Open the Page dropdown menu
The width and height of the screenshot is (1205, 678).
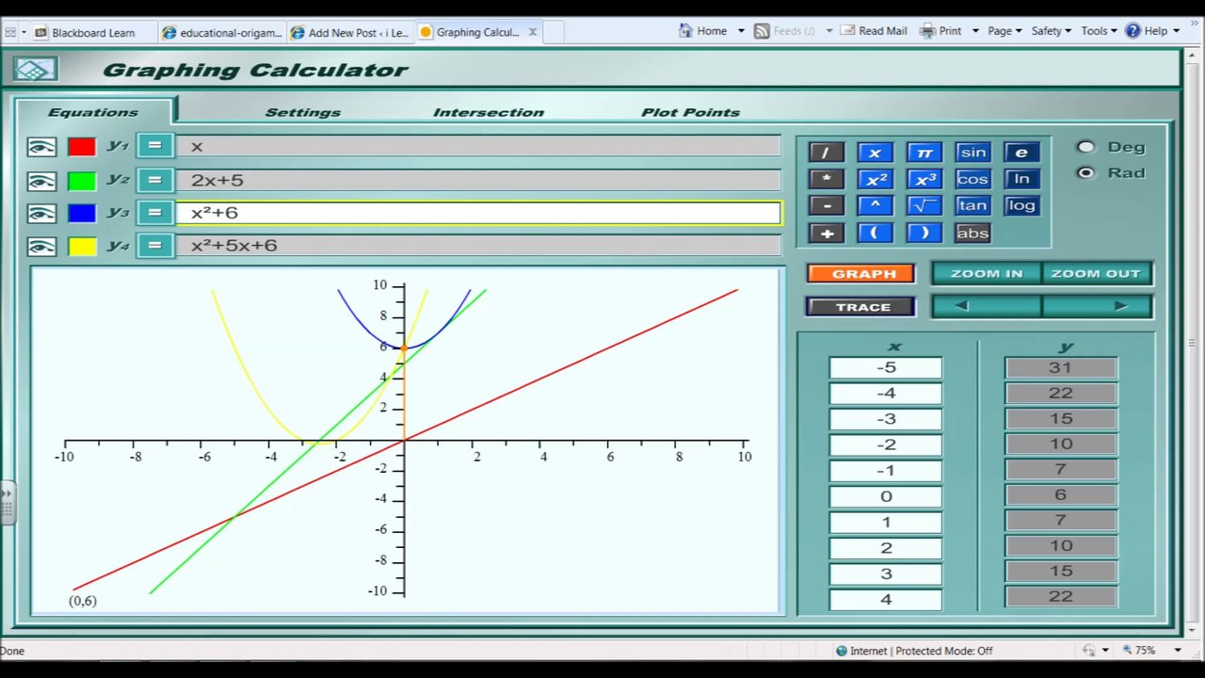pyautogui.click(x=1005, y=31)
